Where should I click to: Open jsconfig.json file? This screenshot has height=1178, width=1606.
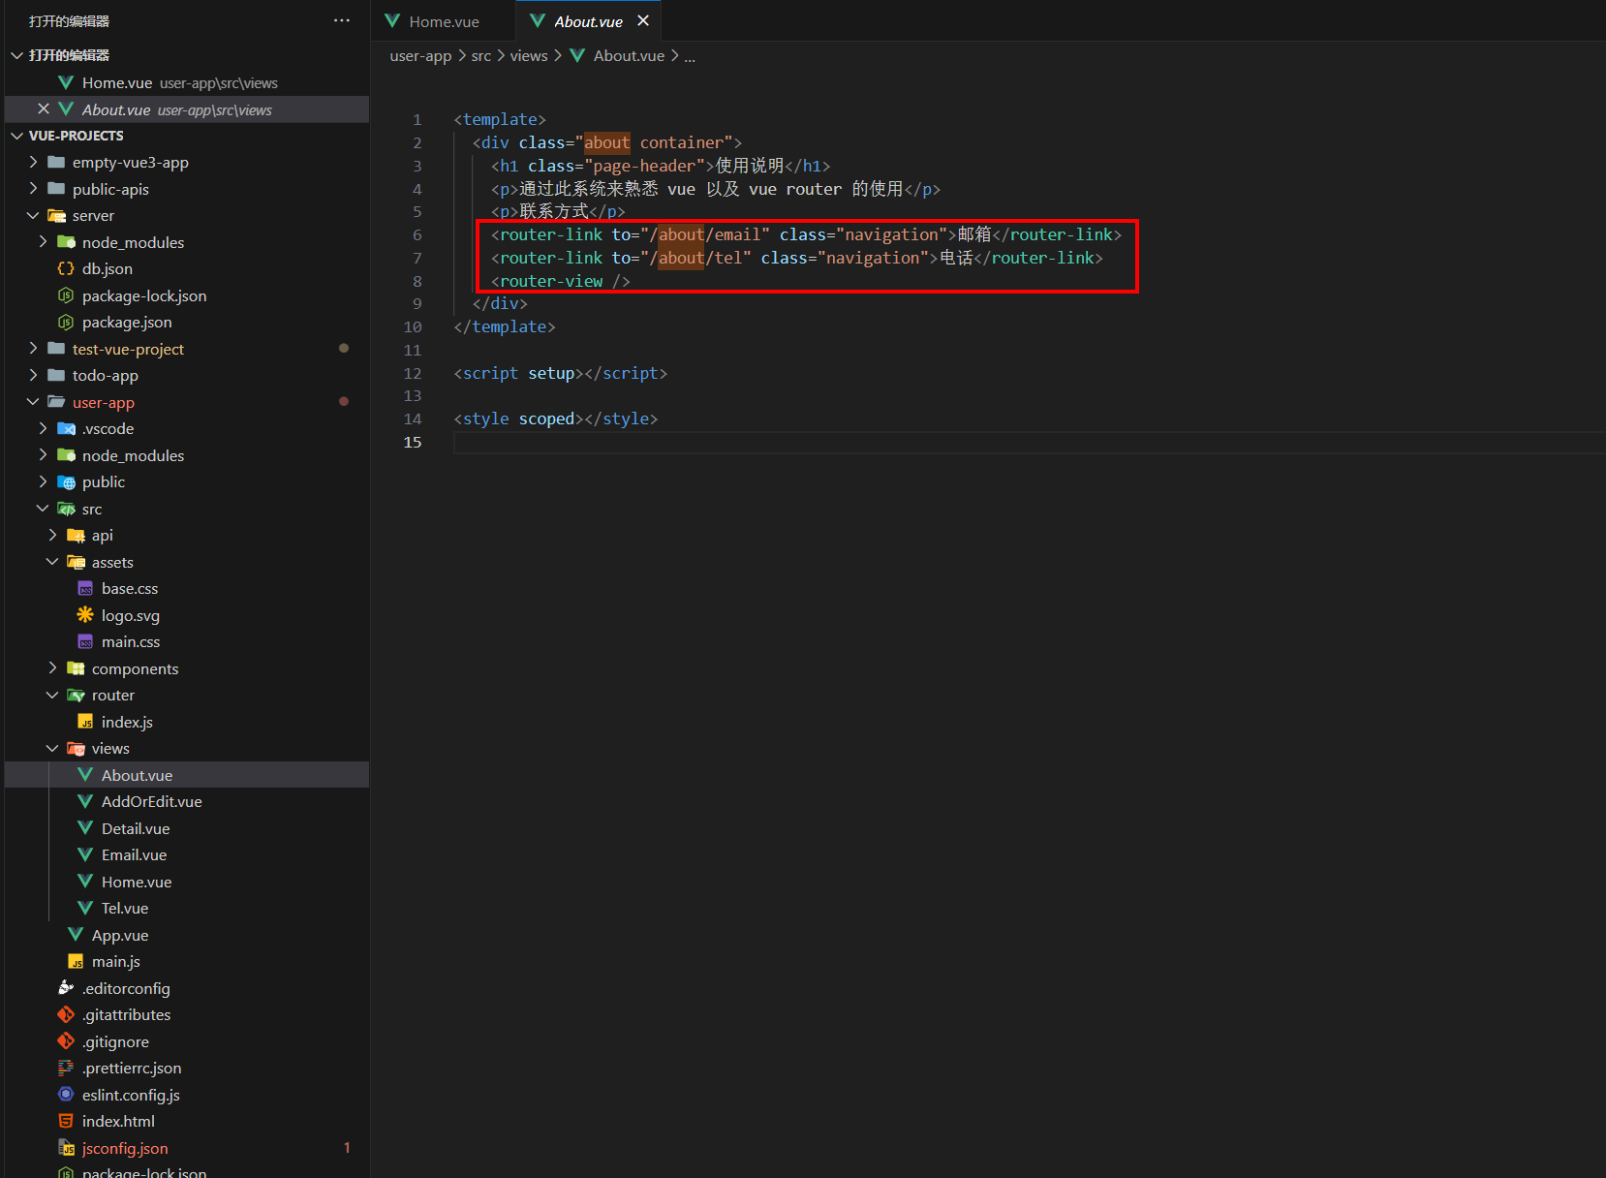tap(125, 1148)
